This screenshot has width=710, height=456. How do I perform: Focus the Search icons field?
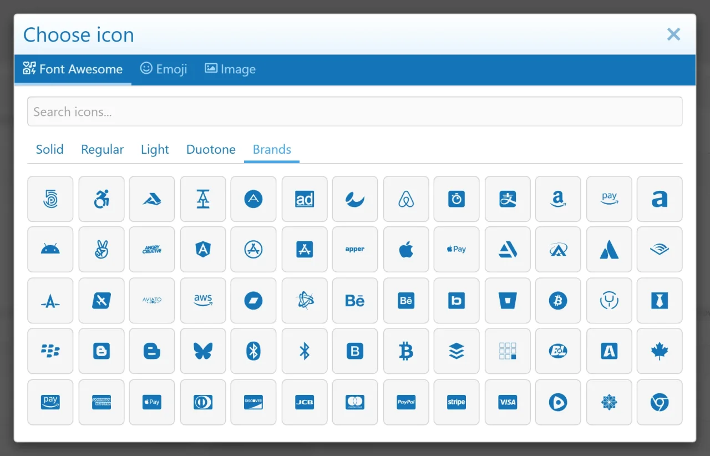click(x=355, y=112)
